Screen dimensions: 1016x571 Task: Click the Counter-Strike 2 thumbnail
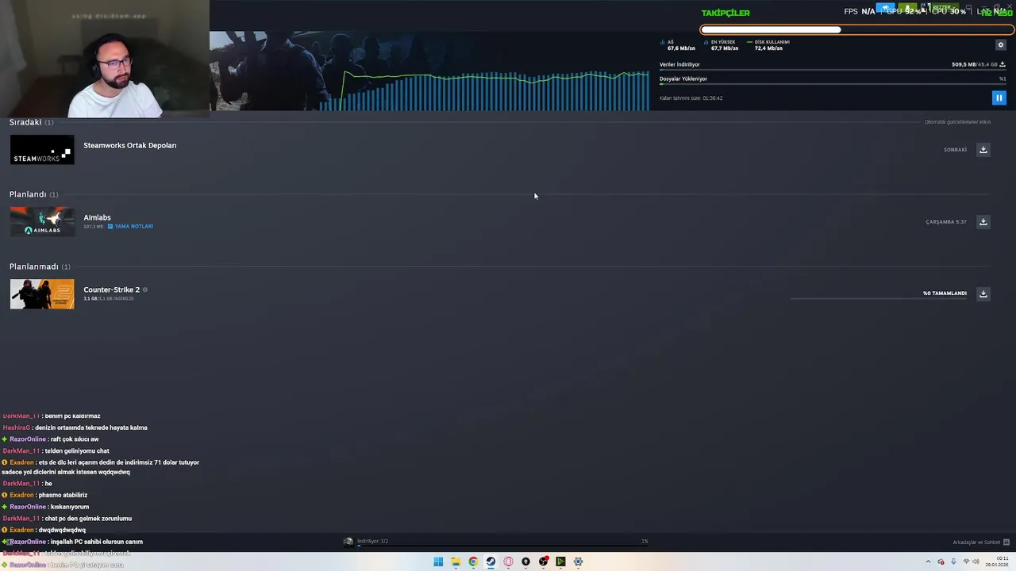(x=42, y=293)
